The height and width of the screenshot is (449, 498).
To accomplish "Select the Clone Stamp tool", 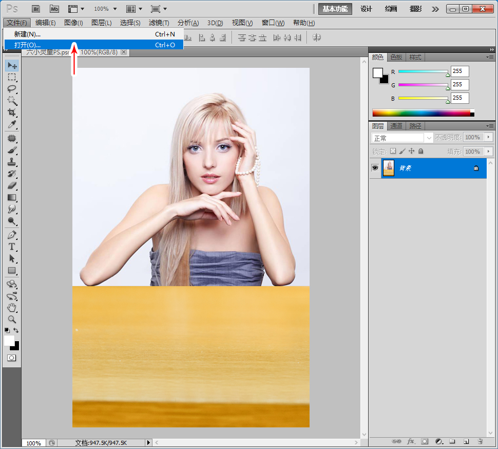I will pos(12,162).
